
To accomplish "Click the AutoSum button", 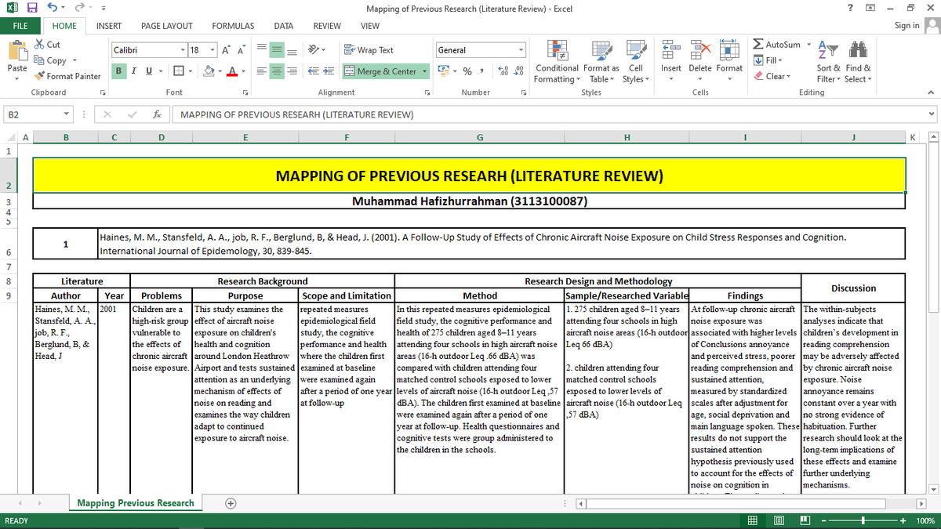I will [777, 45].
